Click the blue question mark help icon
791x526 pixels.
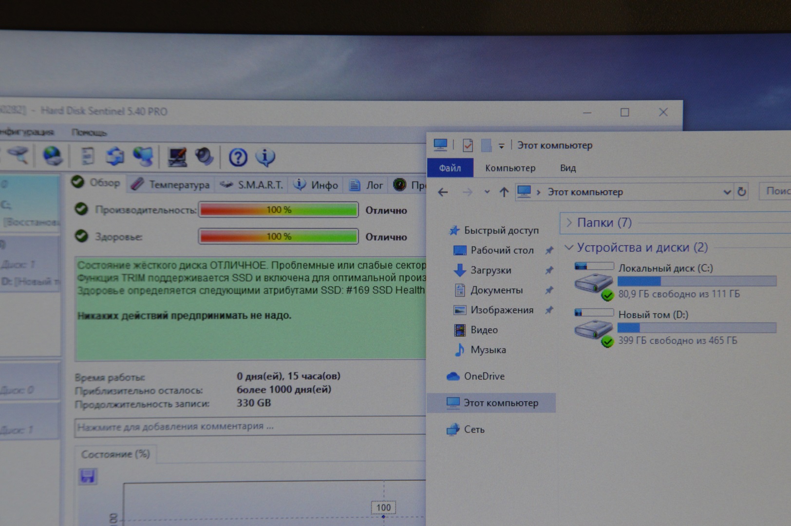point(238,157)
